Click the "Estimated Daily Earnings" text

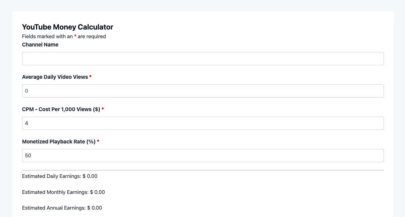[52, 176]
